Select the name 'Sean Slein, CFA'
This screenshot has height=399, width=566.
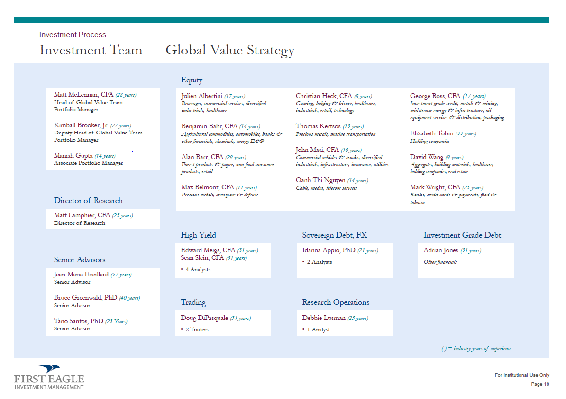point(202,257)
